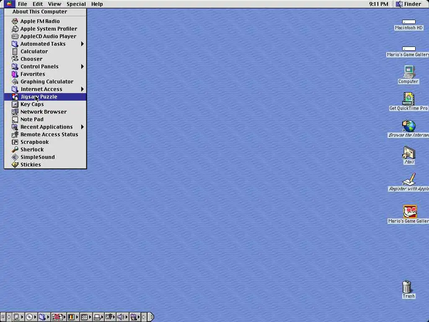Screen dimensions: 429x322
Task: Open the printer selector Control Strip module
Action: click(x=98, y=317)
